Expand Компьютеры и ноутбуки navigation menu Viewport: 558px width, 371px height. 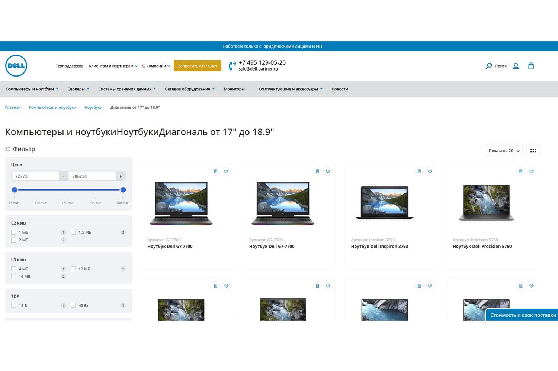coord(32,89)
